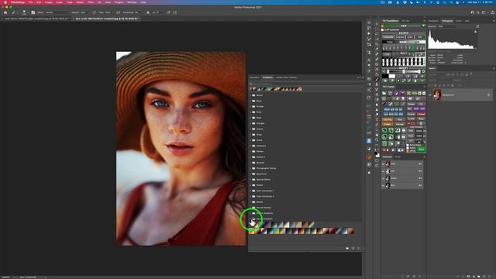
Task: Expand the Color Harmonies 1 folder arrow
Action: tap(250, 191)
